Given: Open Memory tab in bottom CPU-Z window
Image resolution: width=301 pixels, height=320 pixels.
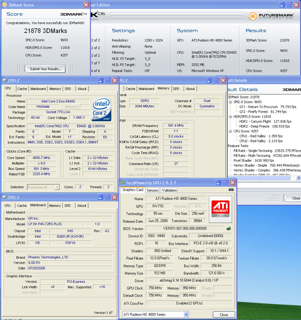Looking at the screenshot, I should (55, 206).
